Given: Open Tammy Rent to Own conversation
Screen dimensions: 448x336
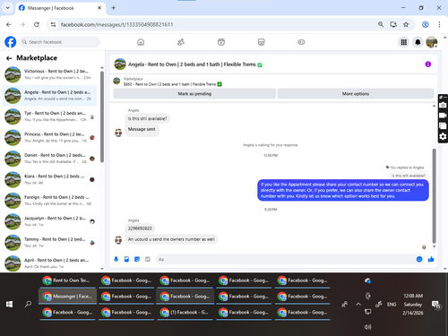Looking at the screenshot, I should click(x=49, y=243).
